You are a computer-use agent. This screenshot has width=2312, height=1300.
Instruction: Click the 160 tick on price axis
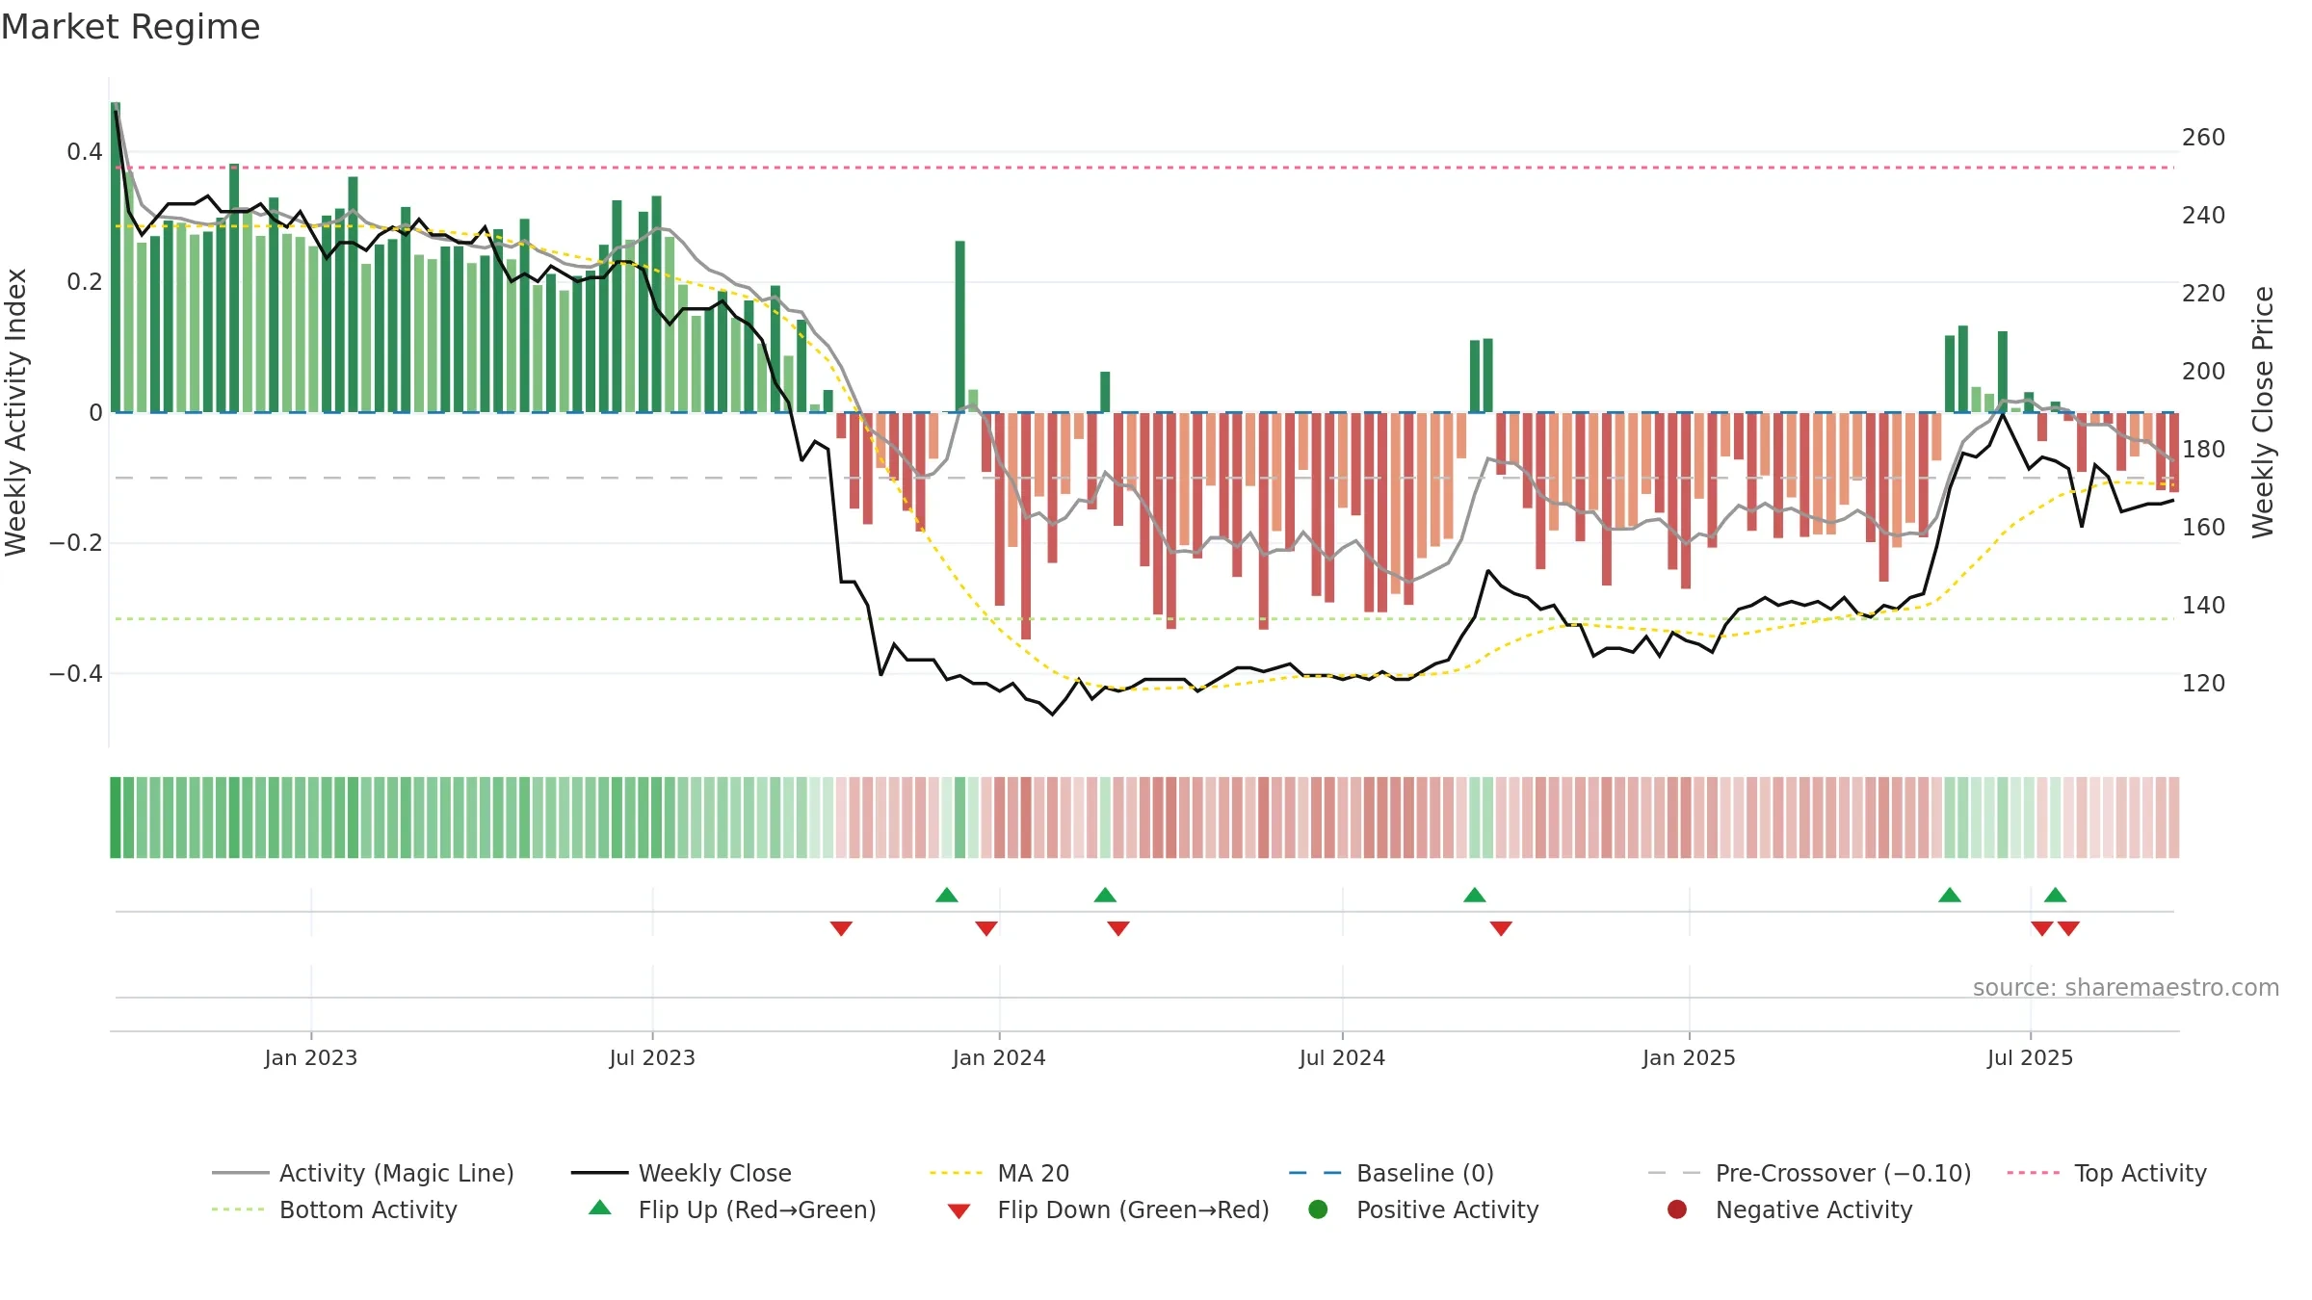click(x=2204, y=527)
